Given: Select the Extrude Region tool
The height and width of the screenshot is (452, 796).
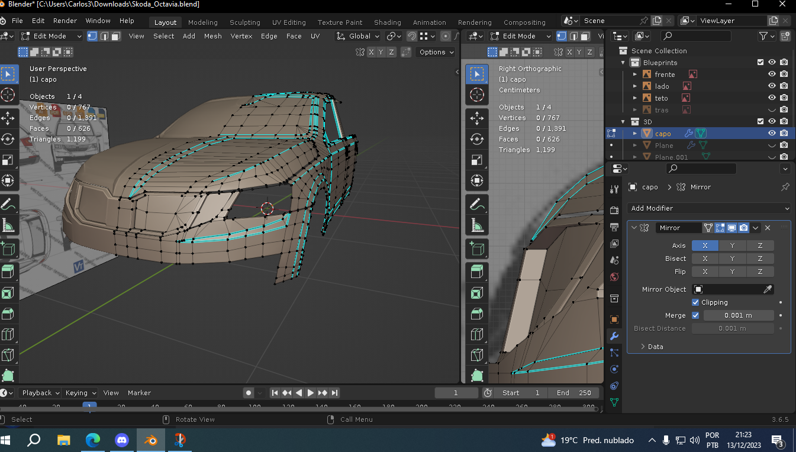Looking at the screenshot, I should (x=8, y=271).
